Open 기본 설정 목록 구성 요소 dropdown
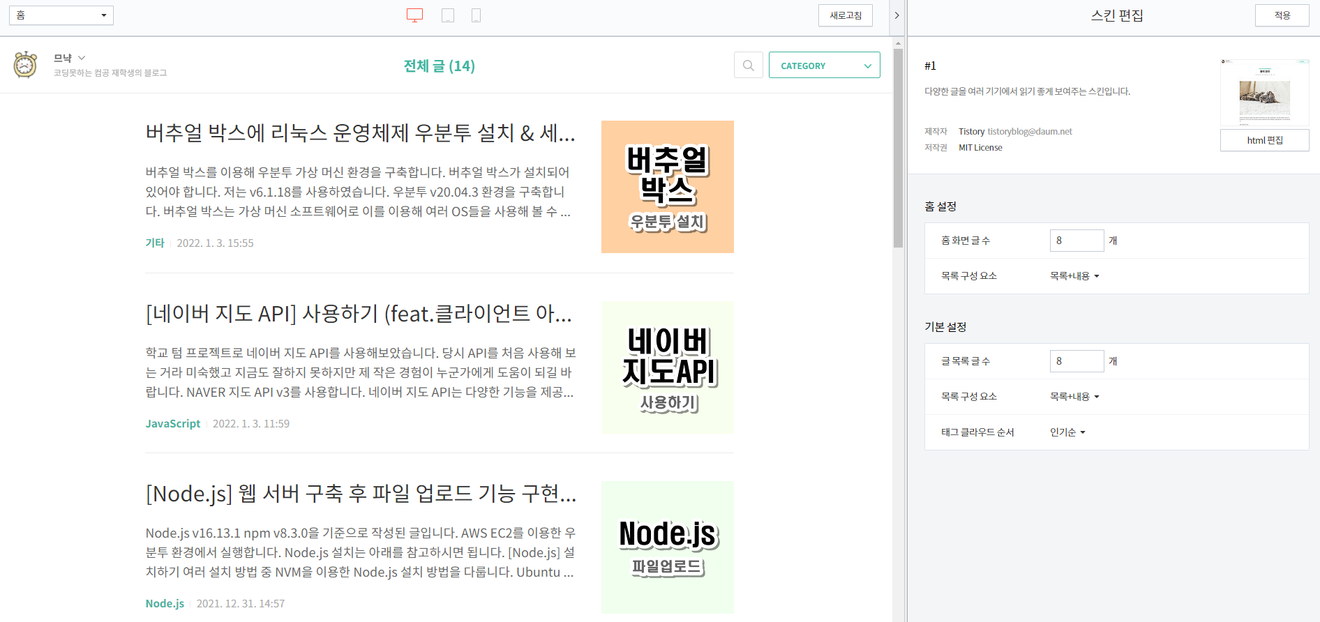Image resolution: width=1320 pixels, height=622 pixels. (1074, 397)
